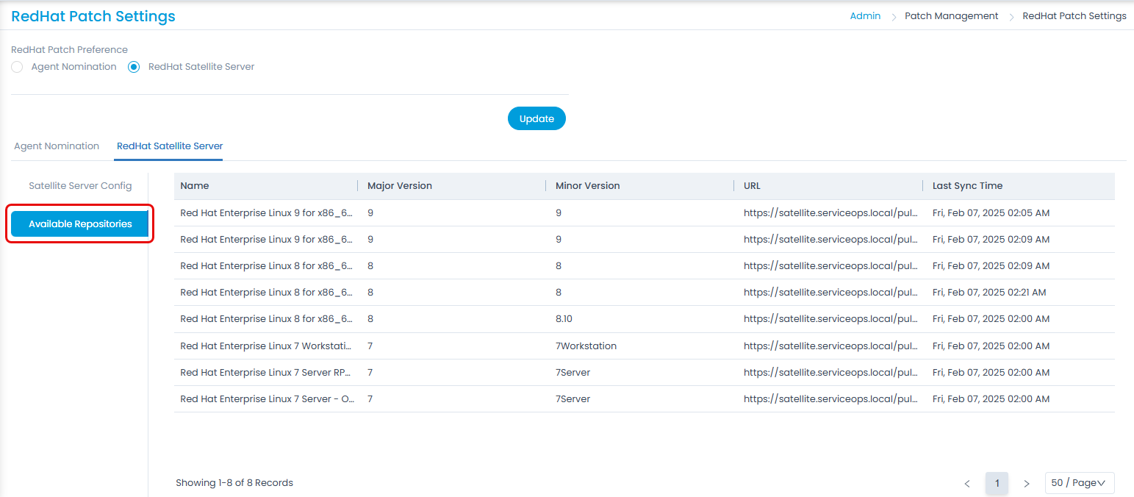Viewport: 1134px width, 497px height.
Task: Select the Red Hat Enterprise Linux 7 Workstation row
Action: coord(266,346)
